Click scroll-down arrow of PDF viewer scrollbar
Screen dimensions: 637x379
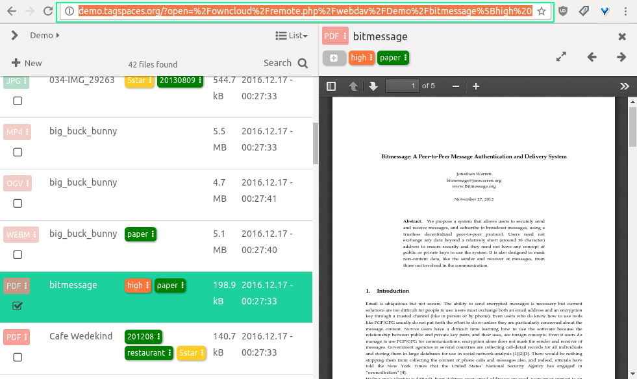[x=632, y=374]
